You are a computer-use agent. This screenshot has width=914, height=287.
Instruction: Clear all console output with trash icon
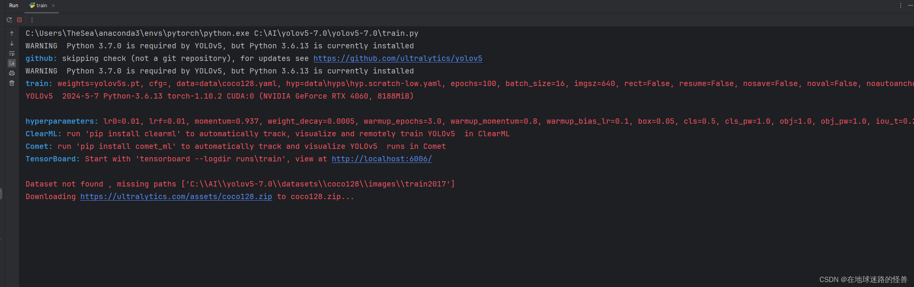12,83
